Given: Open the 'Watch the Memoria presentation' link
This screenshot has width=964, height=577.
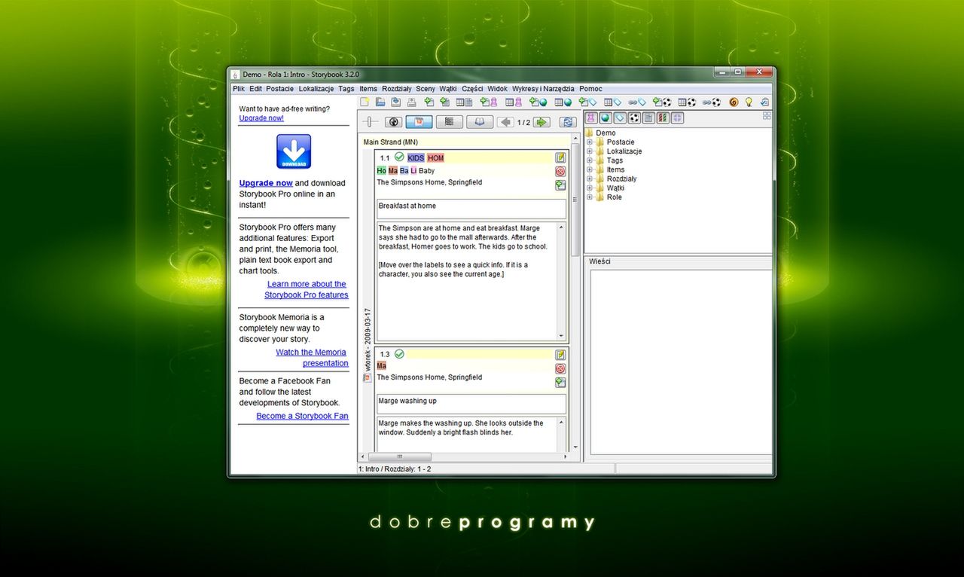Looking at the screenshot, I should (x=311, y=352).
